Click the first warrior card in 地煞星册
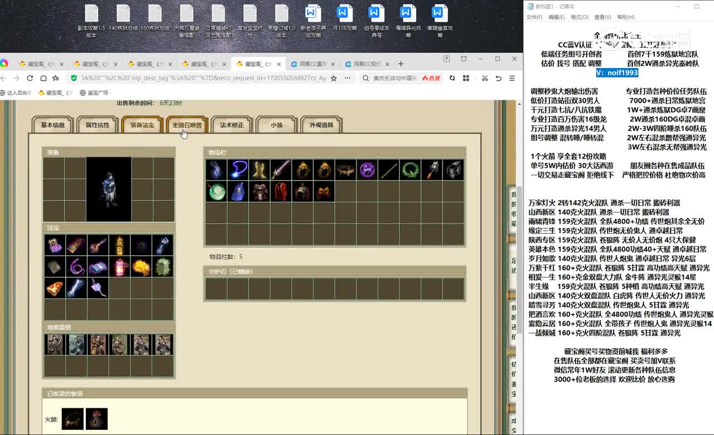The height and width of the screenshot is (435, 714). pos(55,345)
